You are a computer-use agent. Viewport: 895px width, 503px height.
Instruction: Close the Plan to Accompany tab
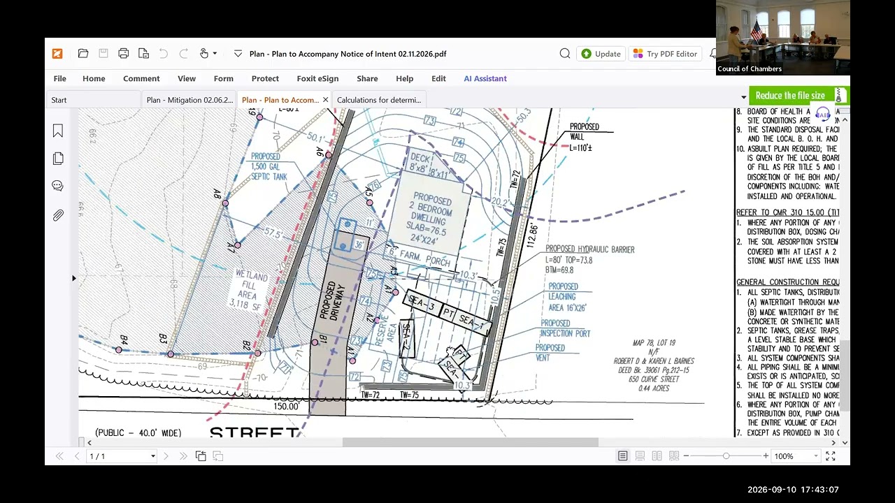point(325,100)
